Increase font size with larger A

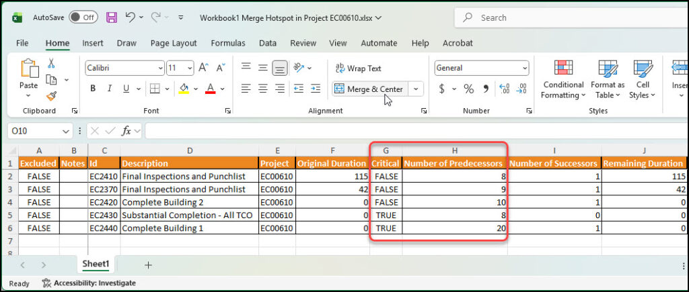click(203, 68)
